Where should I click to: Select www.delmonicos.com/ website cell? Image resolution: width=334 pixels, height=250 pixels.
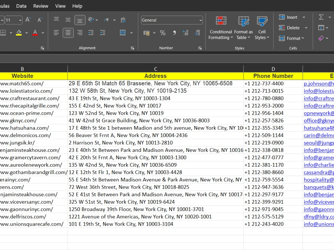tap(34, 135)
